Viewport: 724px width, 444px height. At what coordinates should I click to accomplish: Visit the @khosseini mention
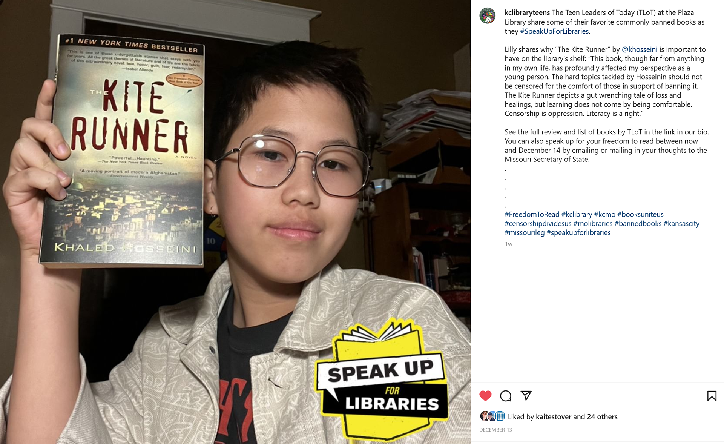pos(639,49)
